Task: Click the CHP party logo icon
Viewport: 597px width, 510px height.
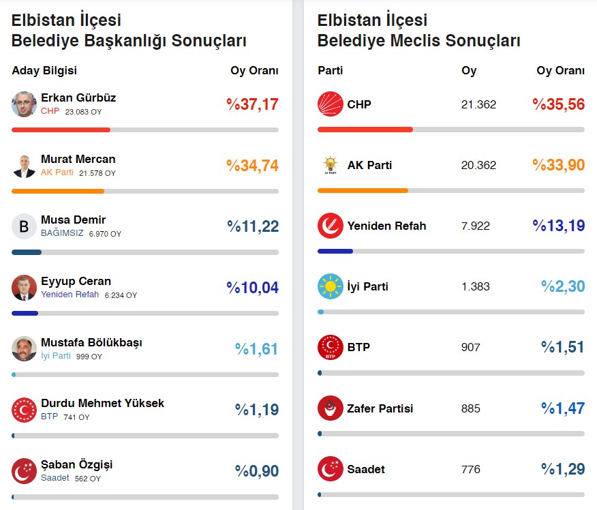Action: (331, 104)
